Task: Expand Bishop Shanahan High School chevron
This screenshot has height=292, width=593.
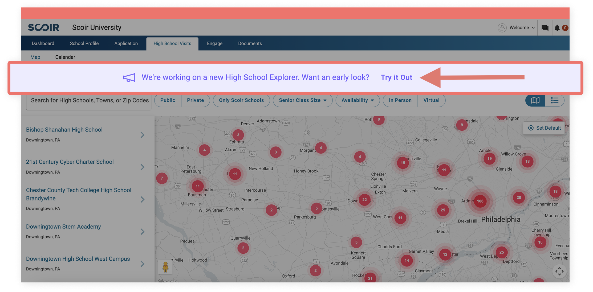Action: pos(143,135)
